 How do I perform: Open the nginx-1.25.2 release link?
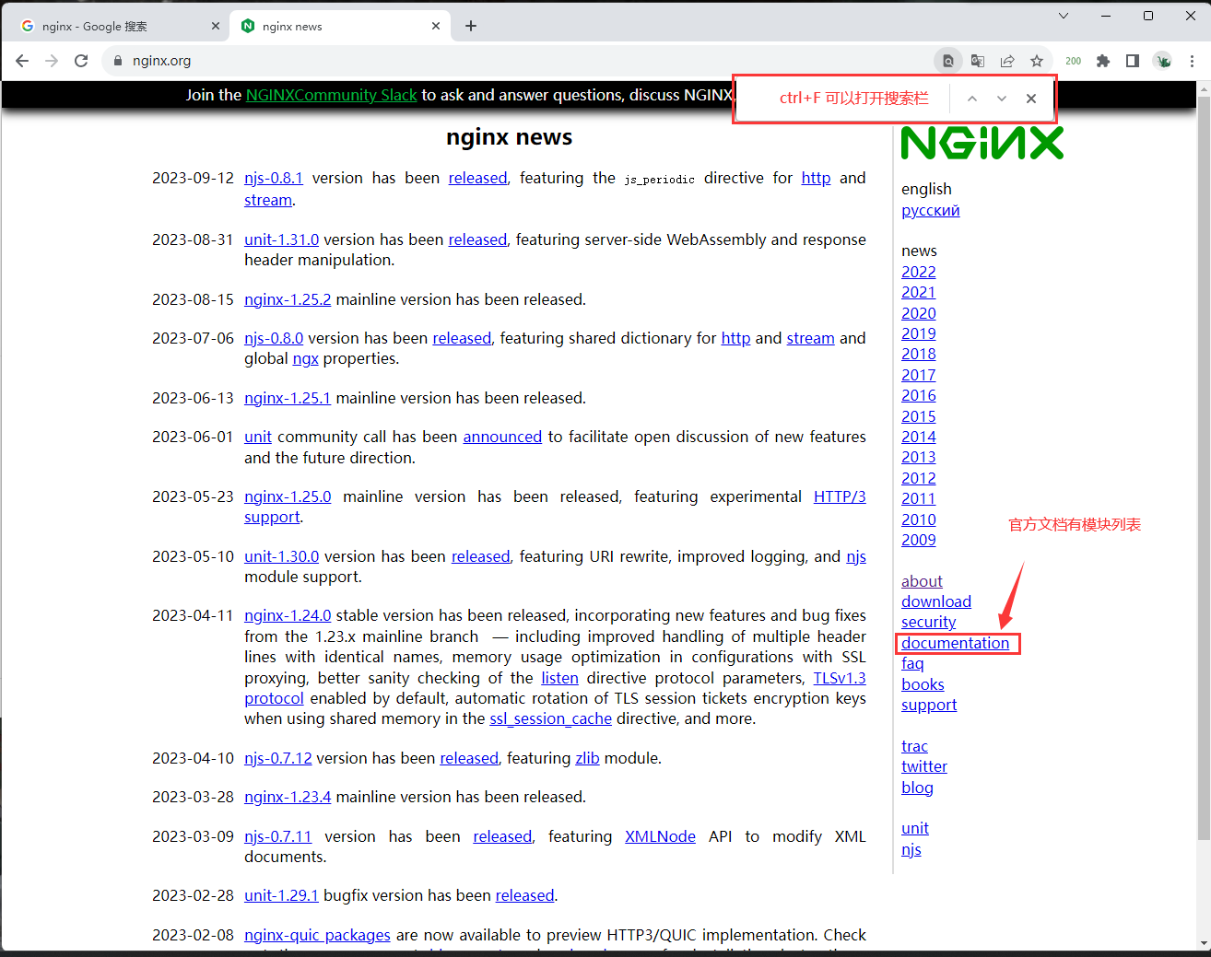coord(288,299)
